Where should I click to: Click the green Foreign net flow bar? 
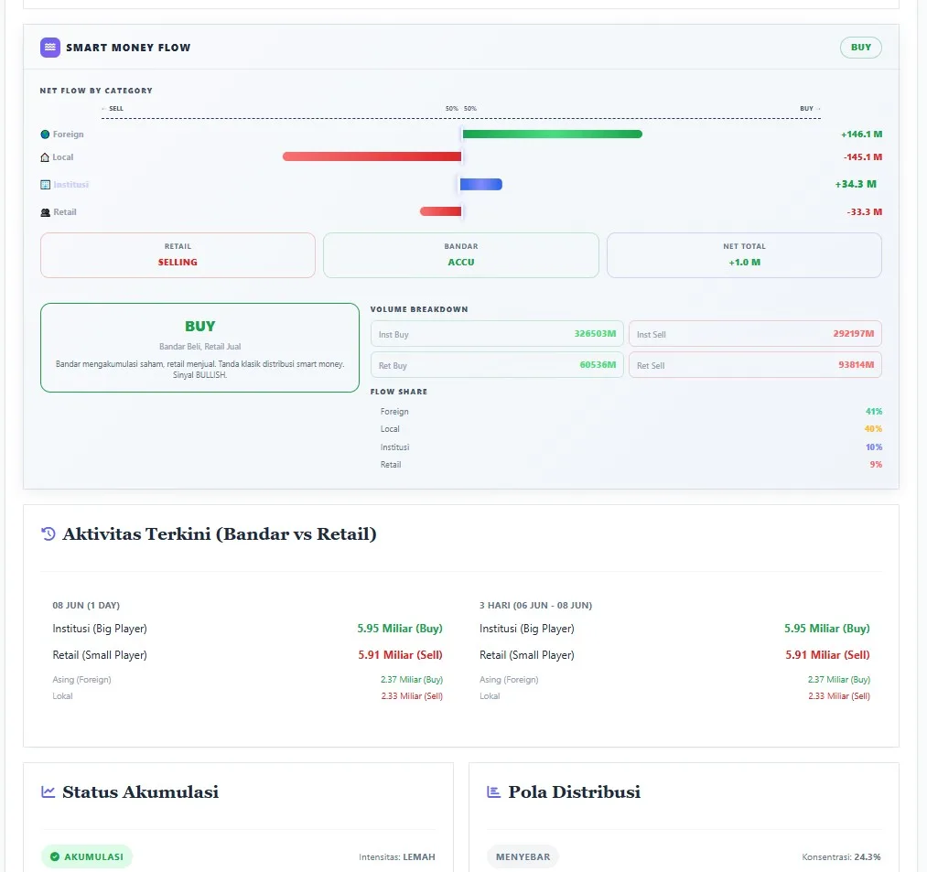coord(552,135)
